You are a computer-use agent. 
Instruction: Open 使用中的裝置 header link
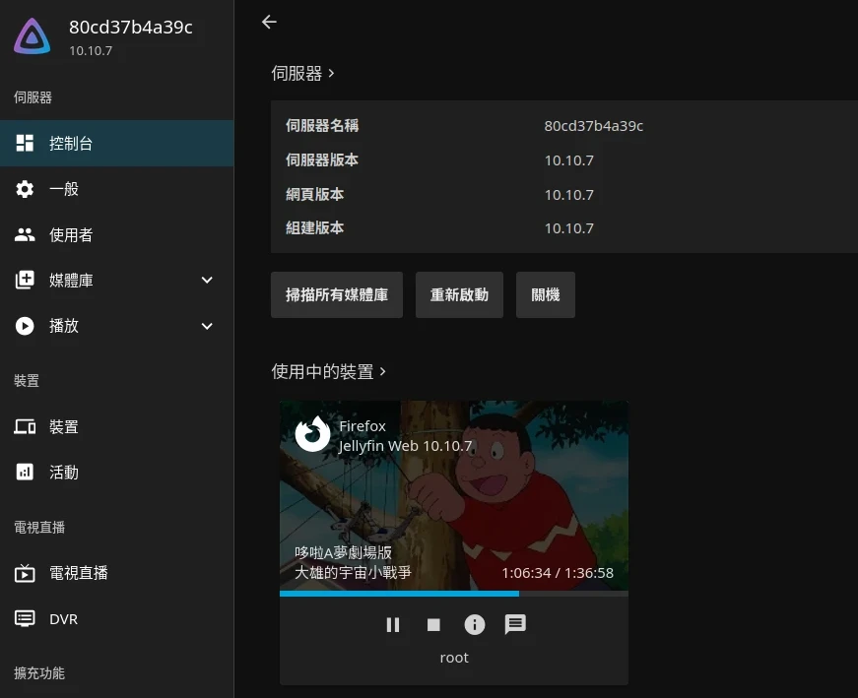pos(329,372)
